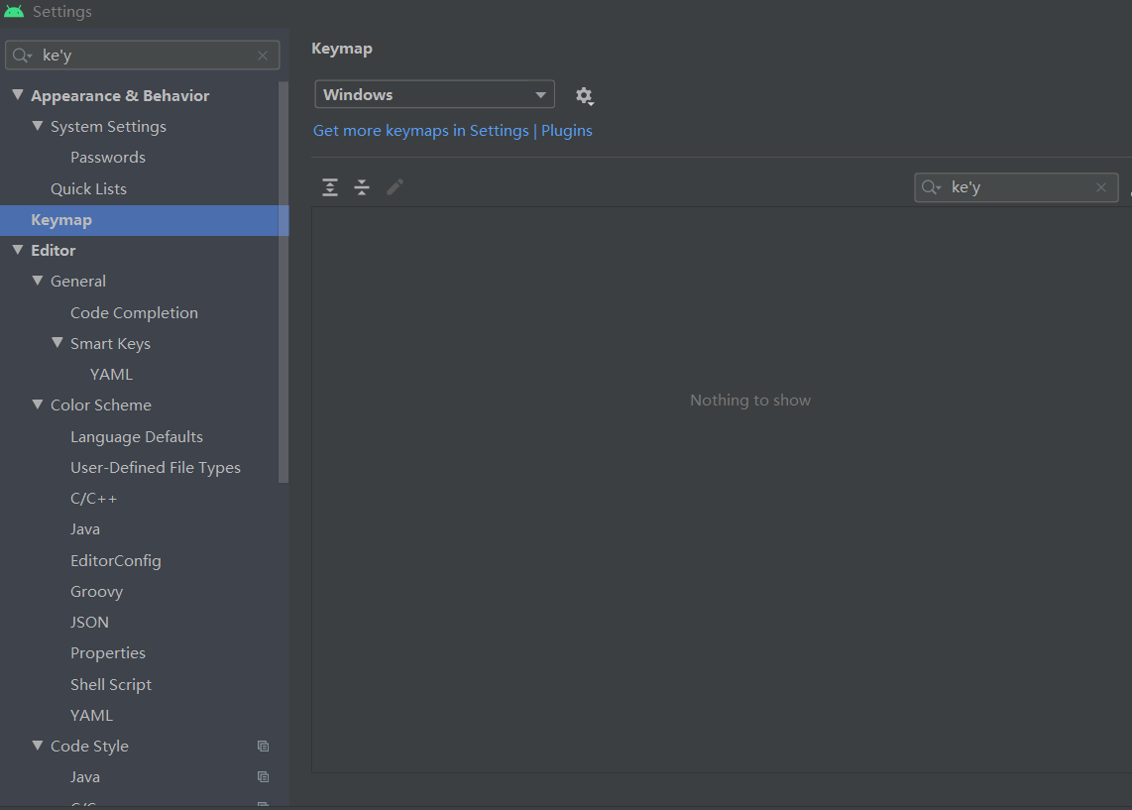Viewport: 1132px width, 810px height.
Task: Open YAML under Smart Keys
Action: [111, 375]
